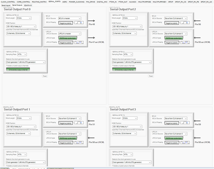Viewport: 214px width, 169px height.
Task: Click LRCLK L/R waveform icon for Port 2
Action: (185, 43)
